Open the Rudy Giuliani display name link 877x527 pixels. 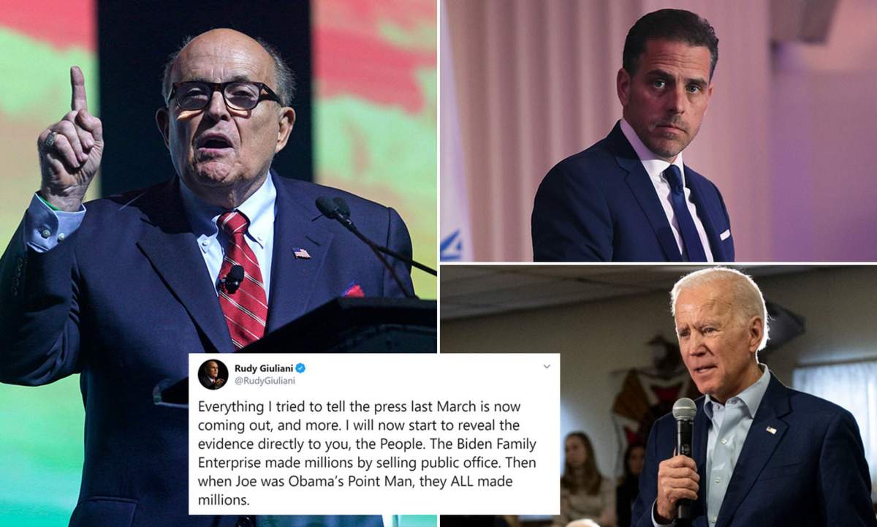263,368
